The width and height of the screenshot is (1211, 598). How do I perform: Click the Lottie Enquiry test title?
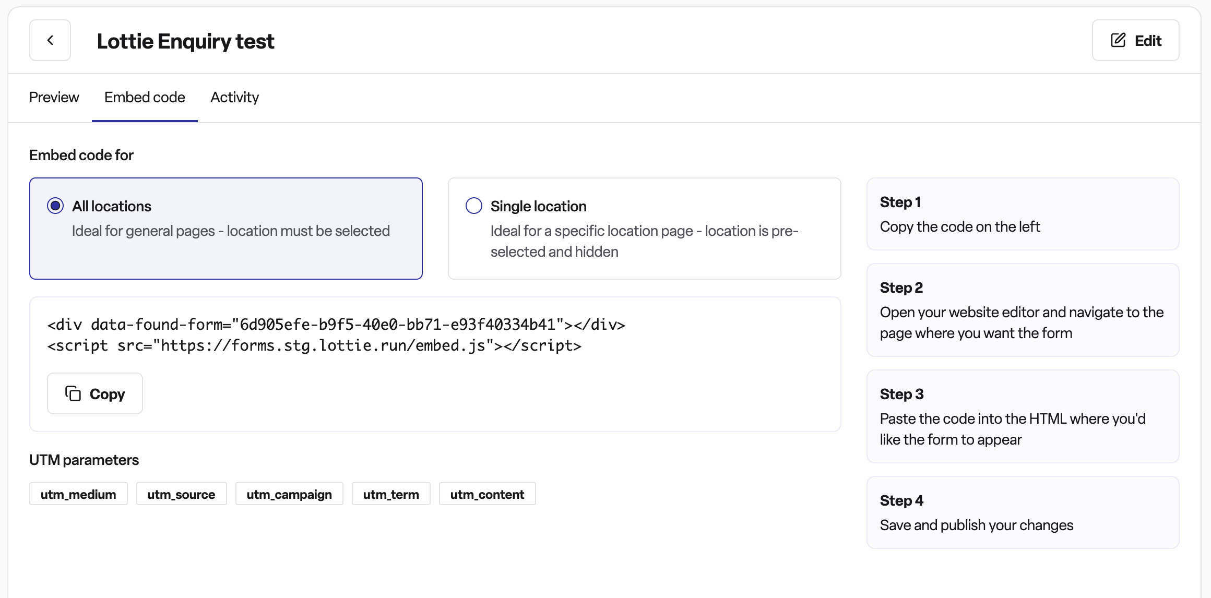[185, 41]
